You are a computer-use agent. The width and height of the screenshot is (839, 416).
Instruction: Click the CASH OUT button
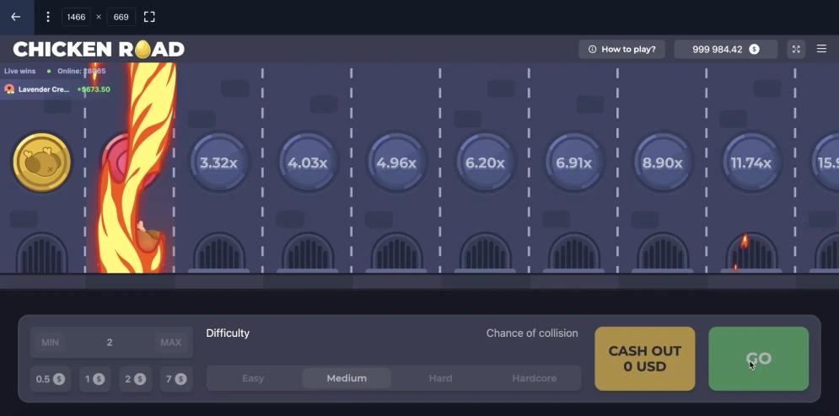coord(645,359)
